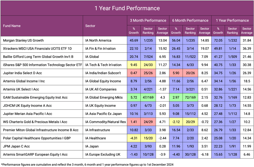
Task: Select the Jupiter India Select D Acc fund
Action: (23, 73)
